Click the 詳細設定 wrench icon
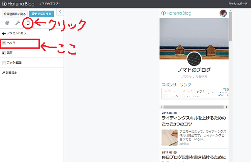This screenshot has width=251, height=162. (x=4, y=73)
